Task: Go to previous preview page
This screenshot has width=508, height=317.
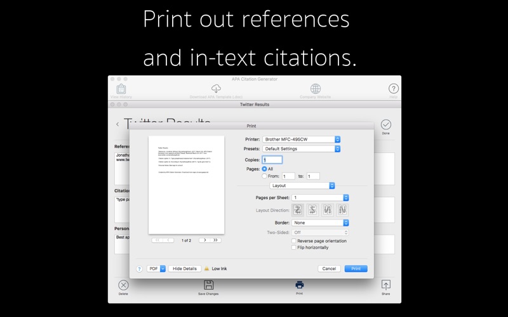Action: tap(168, 240)
